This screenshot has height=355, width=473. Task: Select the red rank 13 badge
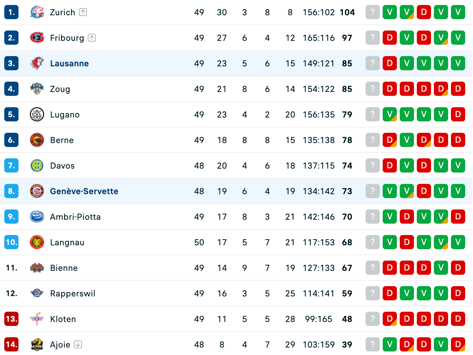click(x=11, y=319)
